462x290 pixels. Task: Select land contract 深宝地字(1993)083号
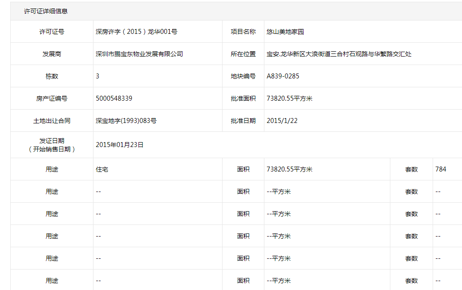point(126,121)
